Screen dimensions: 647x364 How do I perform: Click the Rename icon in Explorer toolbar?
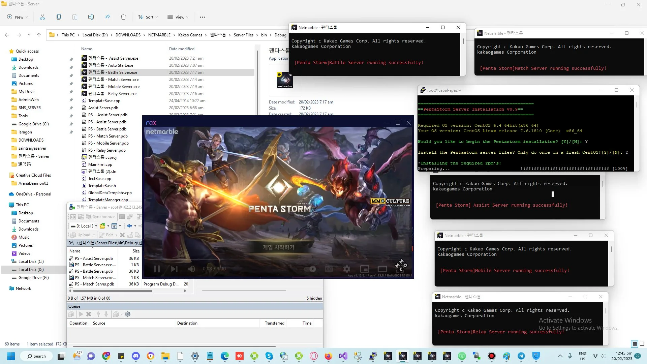pyautogui.click(x=91, y=17)
